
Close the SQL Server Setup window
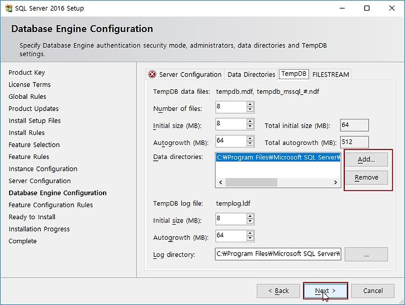(x=391, y=8)
